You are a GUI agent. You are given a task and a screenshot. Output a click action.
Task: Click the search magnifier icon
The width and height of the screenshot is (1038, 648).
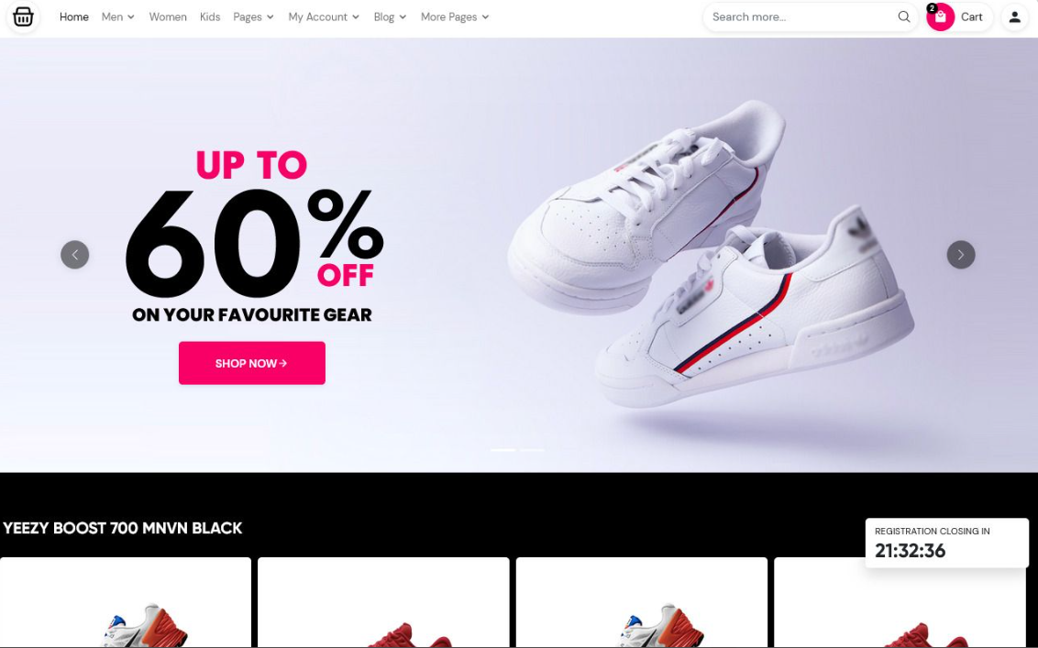tap(903, 16)
